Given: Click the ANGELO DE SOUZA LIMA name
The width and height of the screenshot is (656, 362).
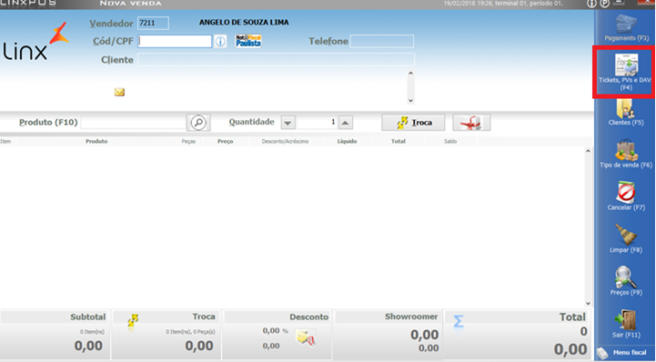Looking at the screenshot, I should (x=244, y=23).
